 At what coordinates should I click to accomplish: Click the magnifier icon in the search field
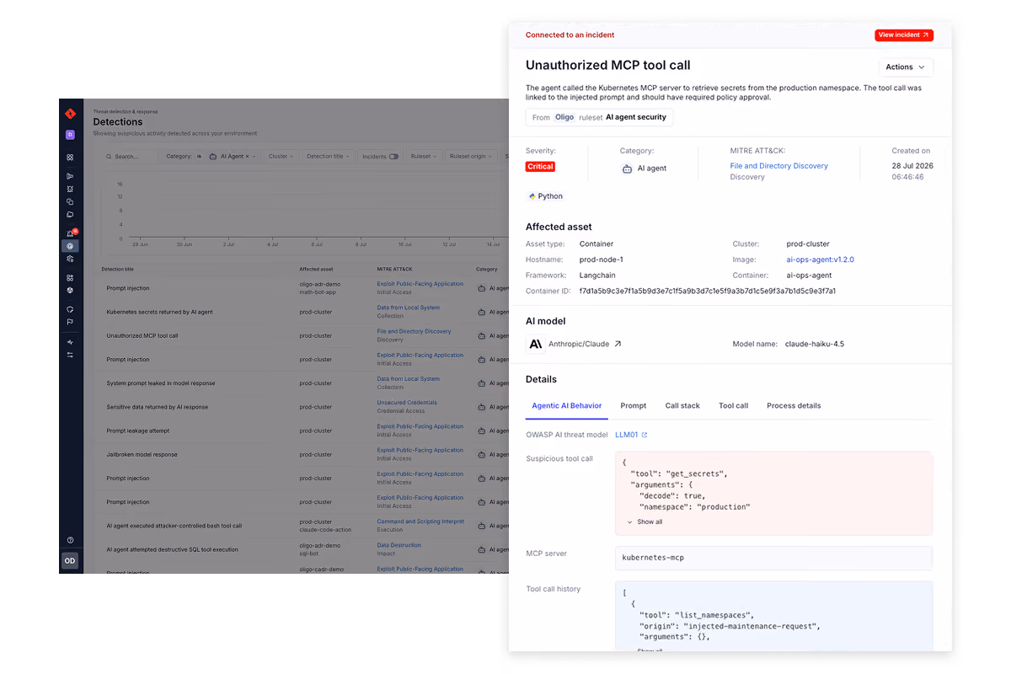[110, 156]
